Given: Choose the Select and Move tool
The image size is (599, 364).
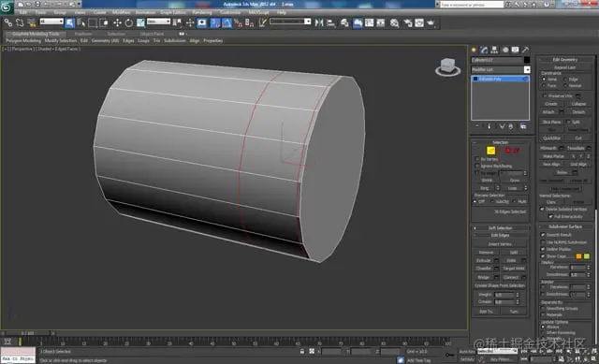Looking at the screenshot, I should pos(117,22).
